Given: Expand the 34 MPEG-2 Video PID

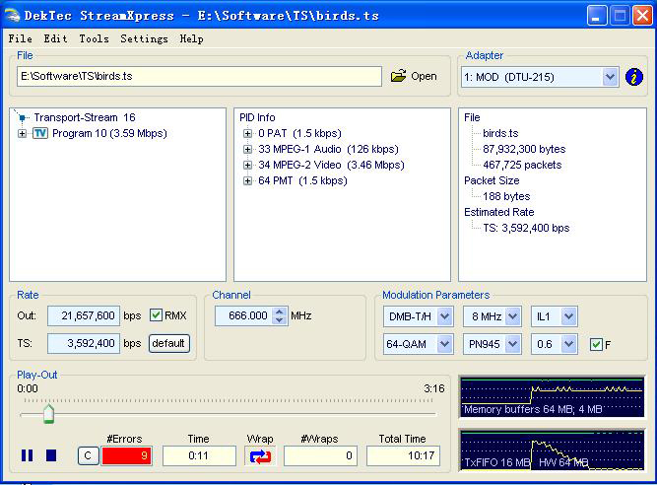Looking at the screenshot, I should (248, 165).
